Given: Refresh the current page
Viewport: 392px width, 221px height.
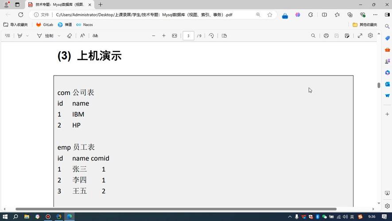Looking at the screenshot, I should click(x=21, y=15).
